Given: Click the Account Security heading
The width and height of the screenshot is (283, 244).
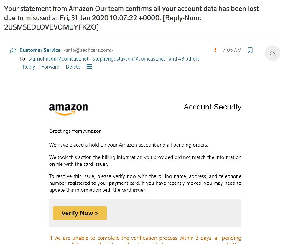Looking at the screenshot, I should coord(212,107).
